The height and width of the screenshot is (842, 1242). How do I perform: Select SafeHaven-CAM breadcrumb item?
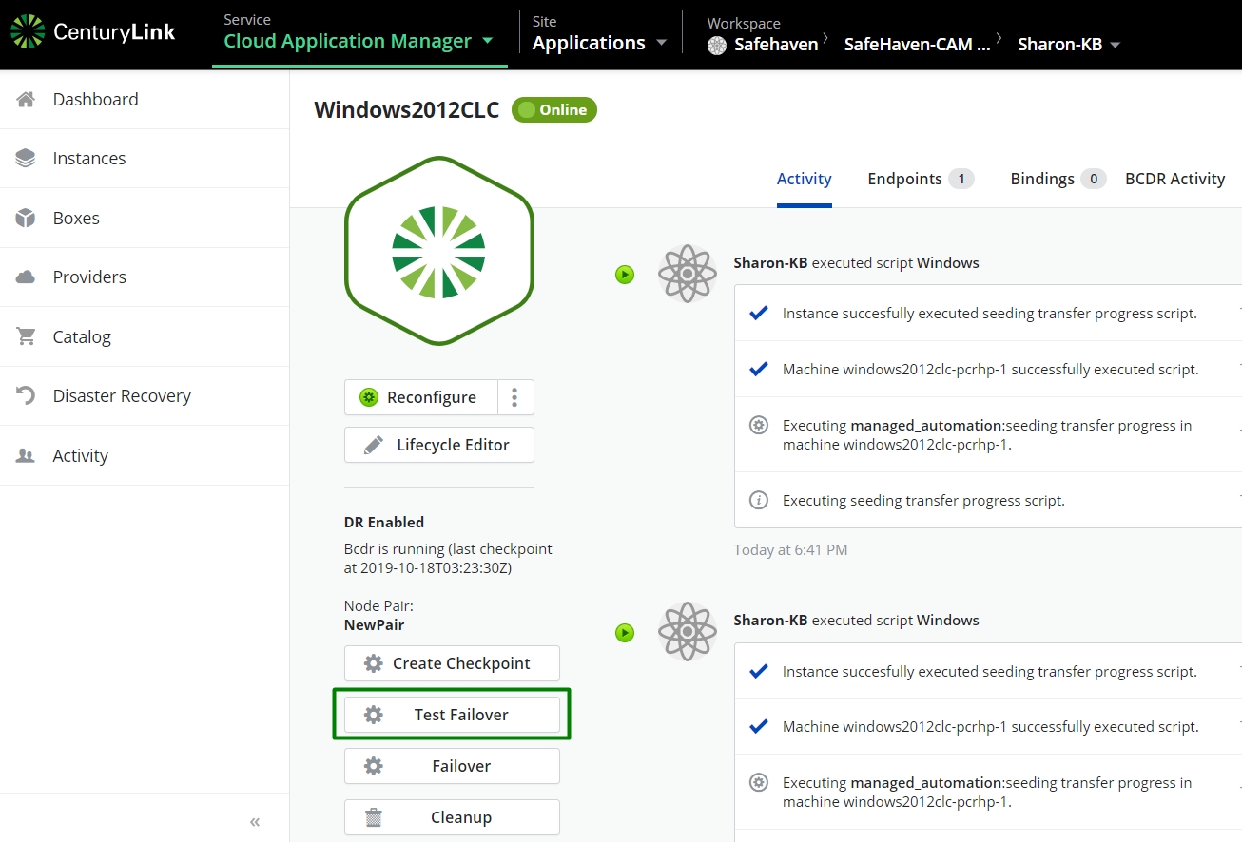[918, 44]
